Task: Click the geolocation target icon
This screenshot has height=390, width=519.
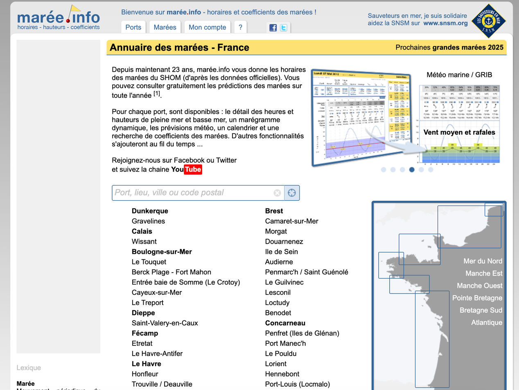Action: (x=292, y=193)
